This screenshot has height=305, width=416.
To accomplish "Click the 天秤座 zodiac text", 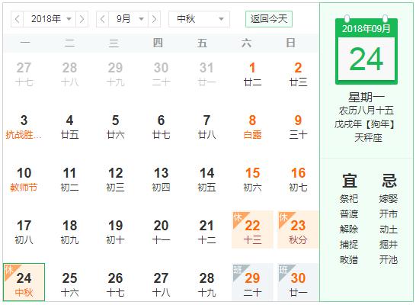I will [x=368, y=137].
